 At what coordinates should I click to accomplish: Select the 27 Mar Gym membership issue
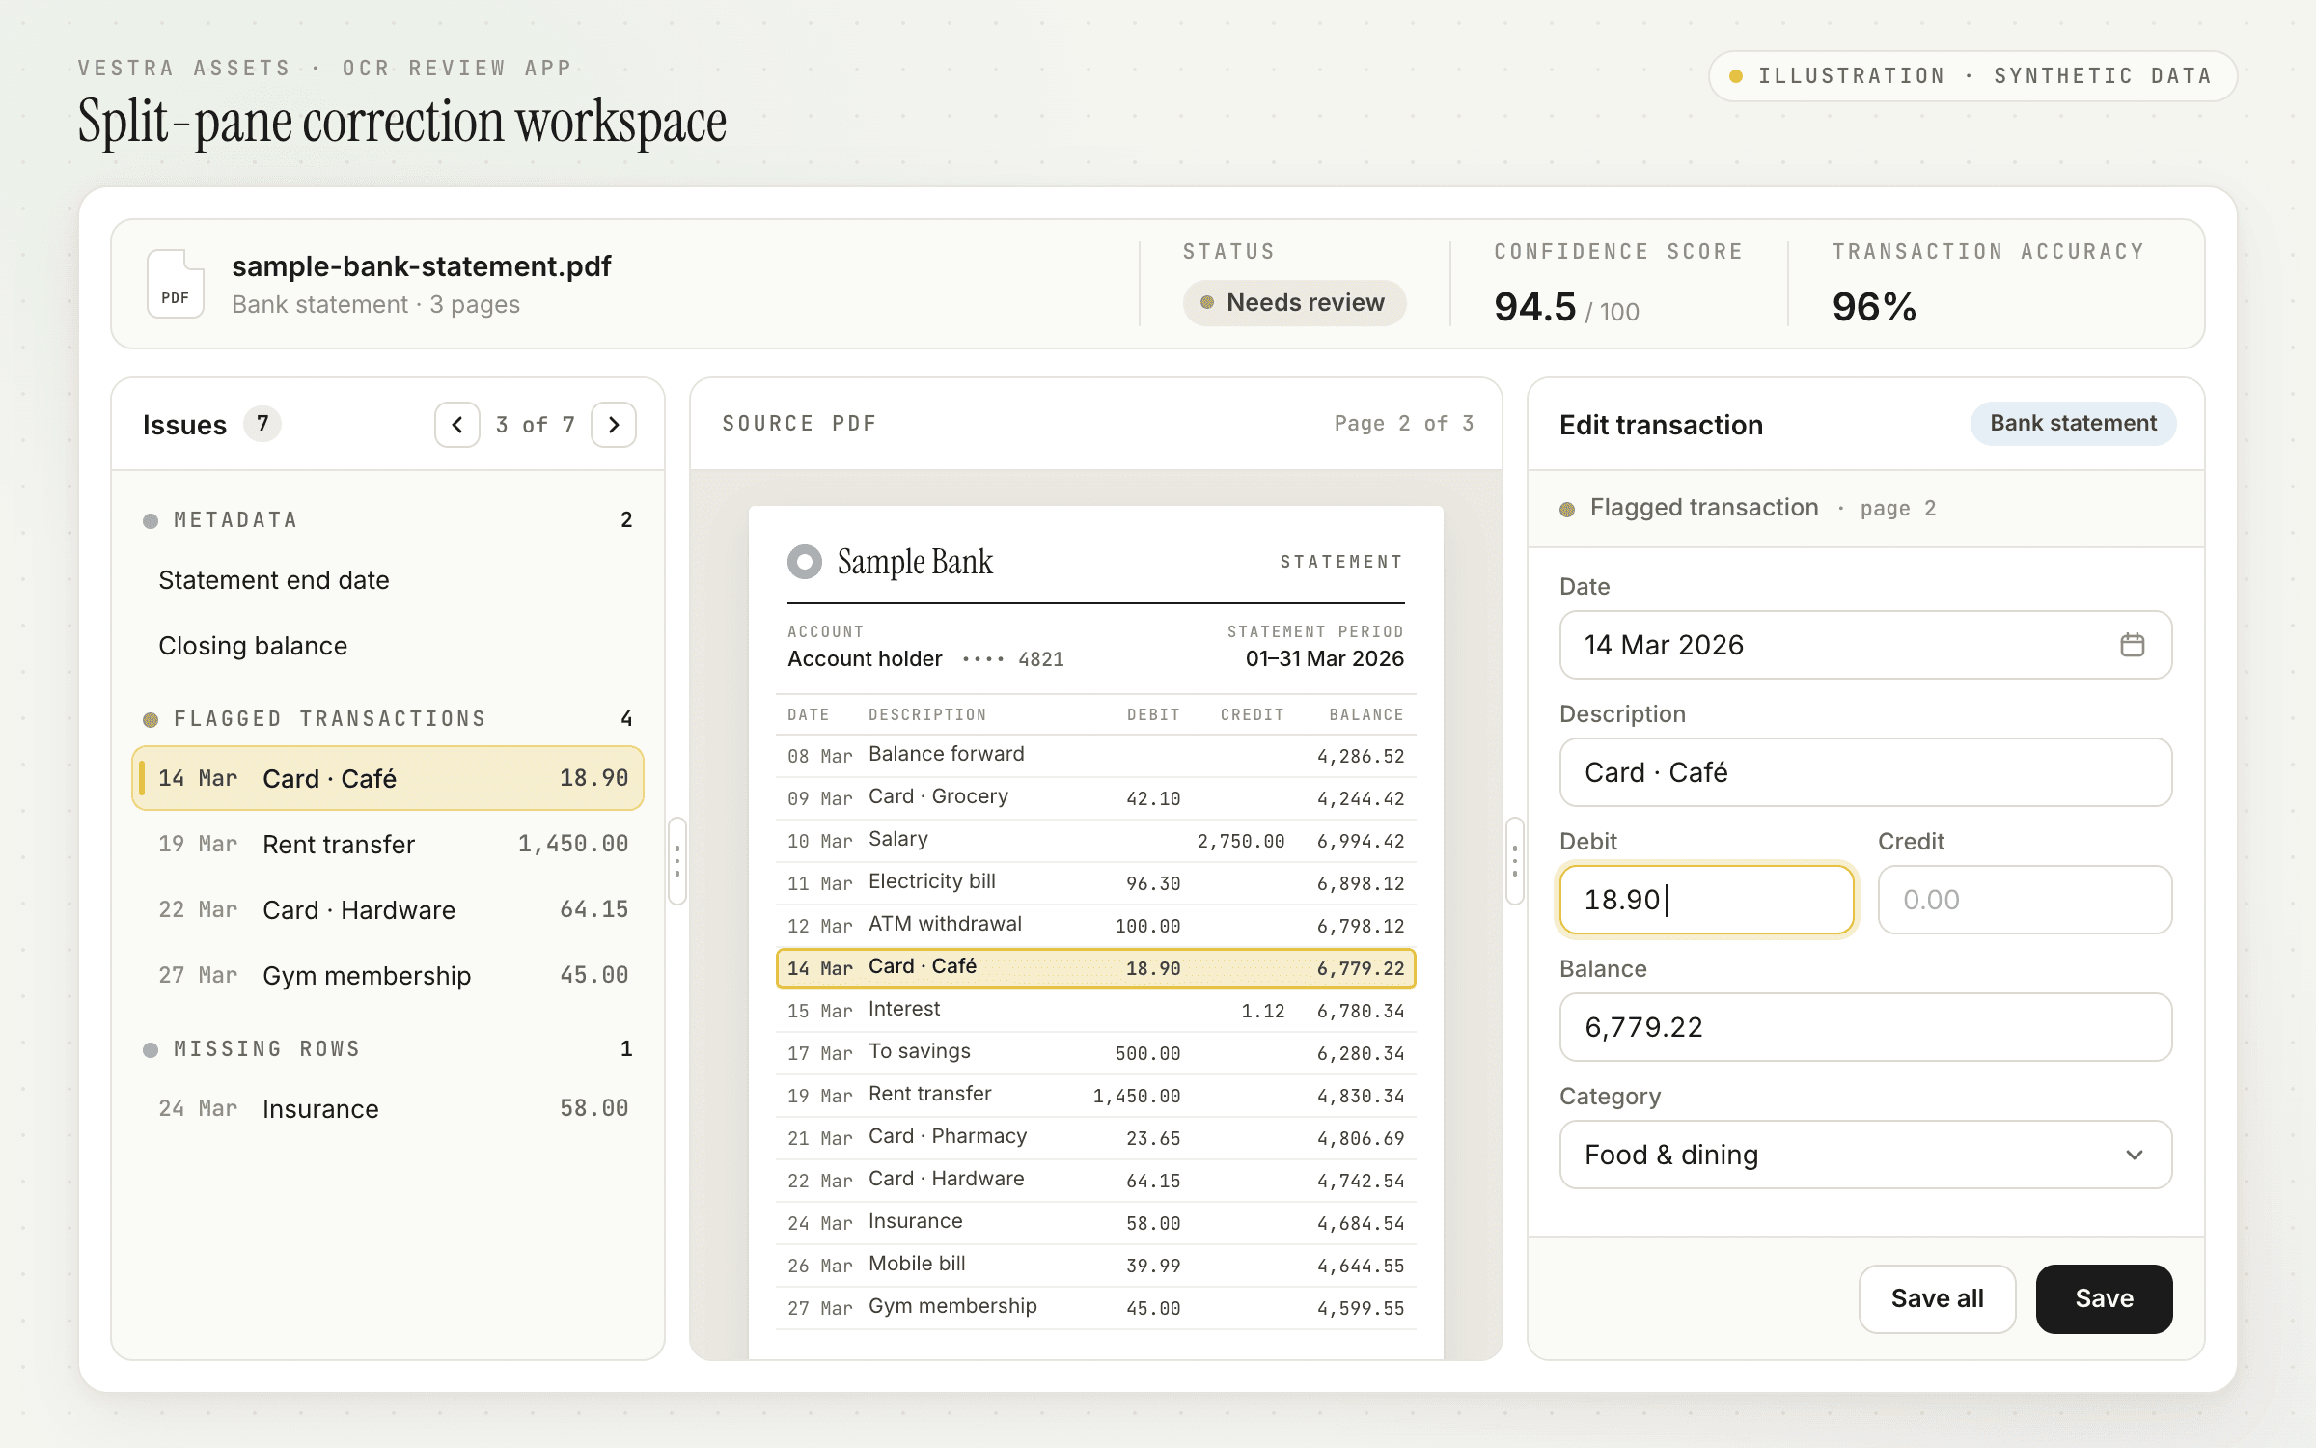[387, 976]
